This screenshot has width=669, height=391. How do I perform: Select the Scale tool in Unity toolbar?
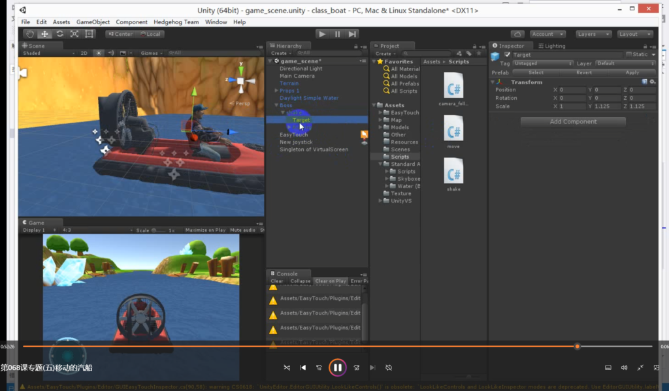click(74, 34)
